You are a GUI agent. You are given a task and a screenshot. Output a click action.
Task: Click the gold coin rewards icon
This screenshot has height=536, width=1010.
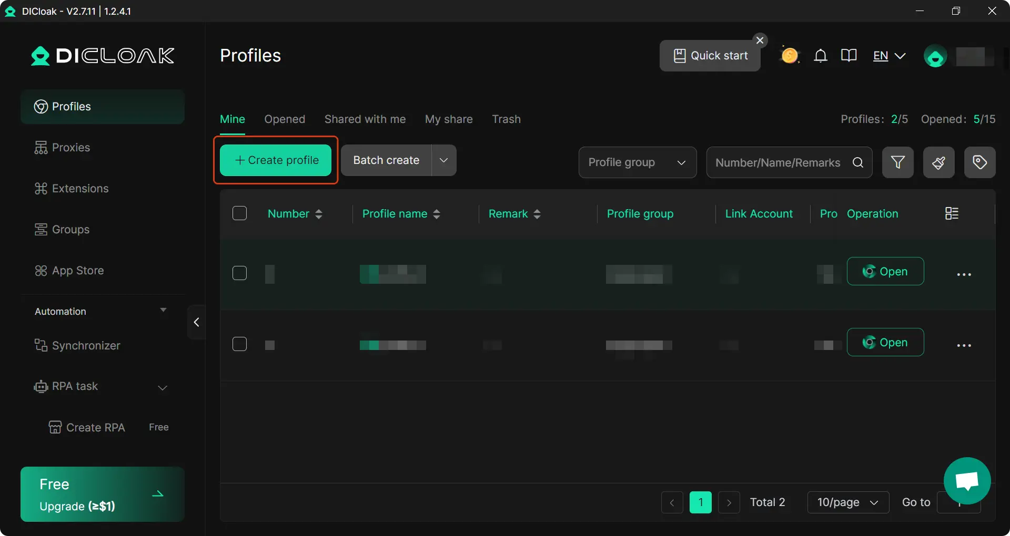point(789,56)
